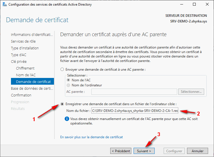Image resolution: width=214 pixels, height=157 pixels.
Task: Go to 'Informations d'identification' step
Action: click(x=32, y=35)
